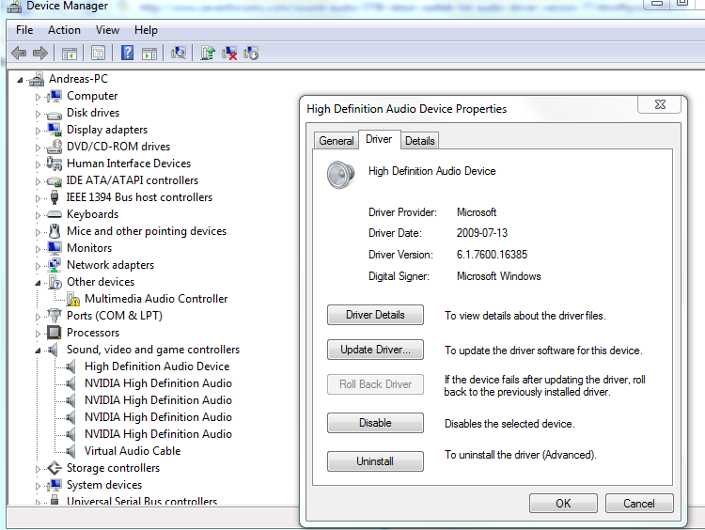Click the Mice and other pointing devices icon
Screen dimensions: 705x530
55,231
